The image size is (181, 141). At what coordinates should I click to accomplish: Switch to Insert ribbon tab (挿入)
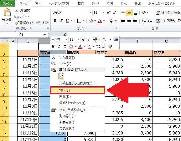click(x=38, y=3)
